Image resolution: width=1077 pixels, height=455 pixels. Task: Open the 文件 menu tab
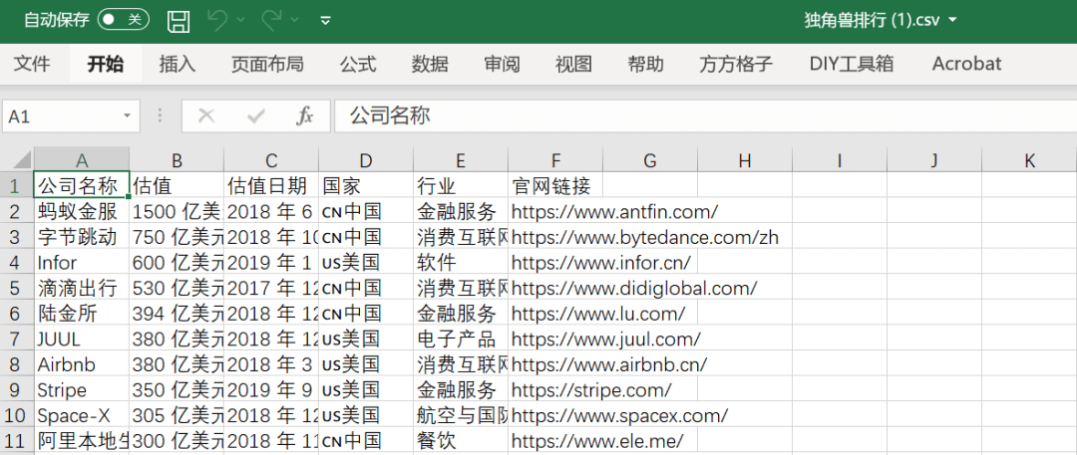coord(32,64)
